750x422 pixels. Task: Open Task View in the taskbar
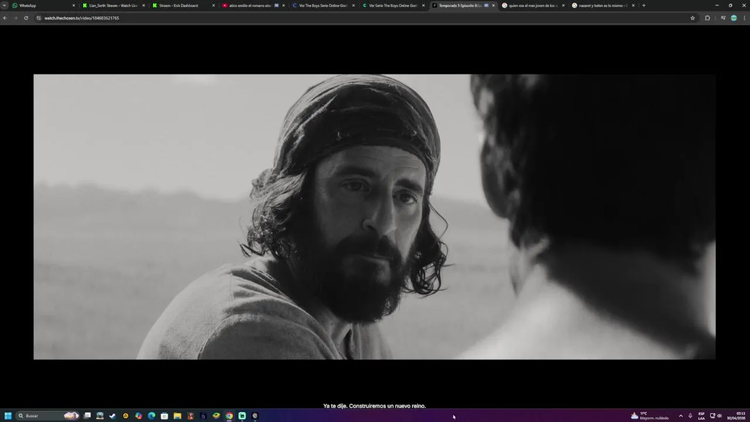(x=87, y=416)
